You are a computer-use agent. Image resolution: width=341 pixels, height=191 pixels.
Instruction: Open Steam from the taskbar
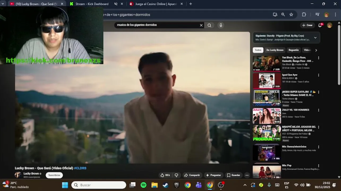point(165,185)
